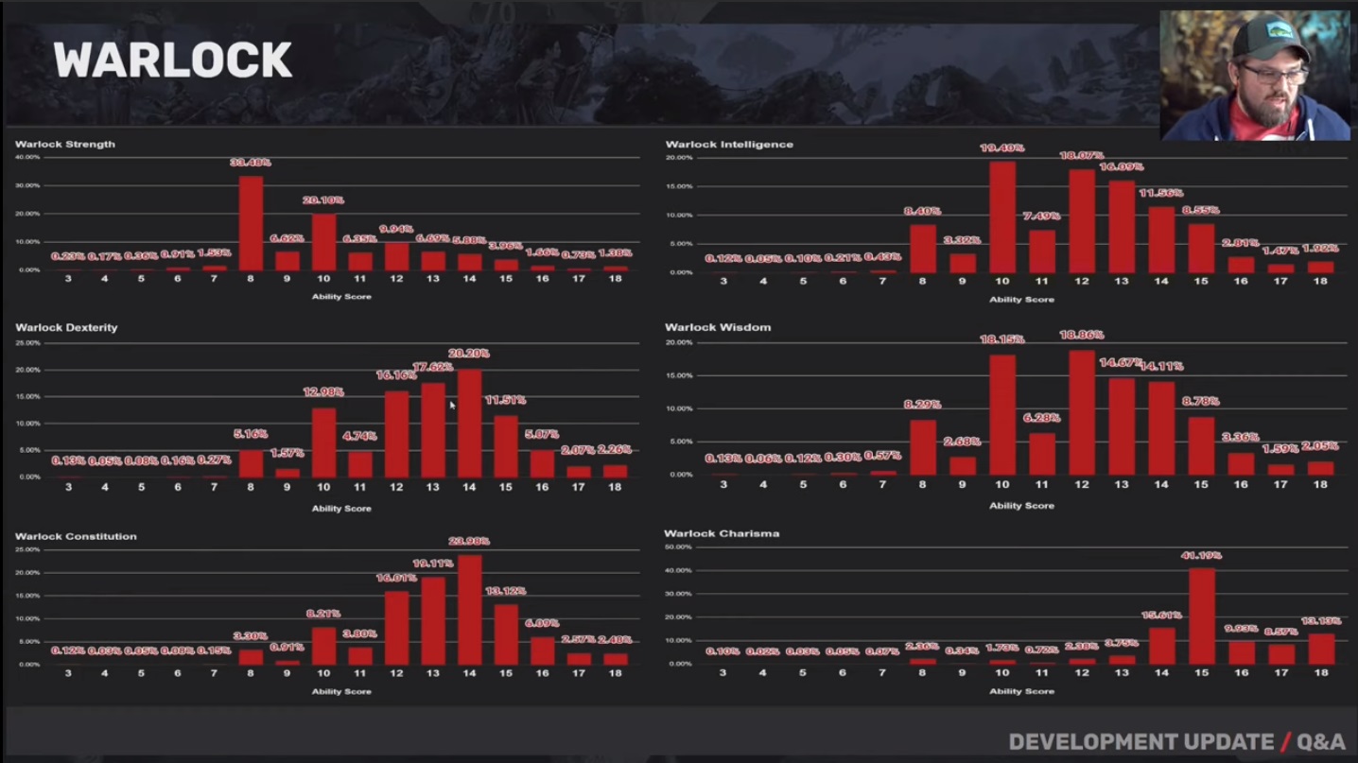Select the 20.20% bar in Warlock Dexterity
The image size is (1358, 763).
[470, 424]
